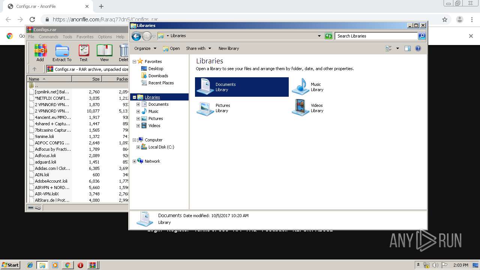Expand the Documents tree node
The width and height of the screenshot is (480, 270).
tap(138, 104)
